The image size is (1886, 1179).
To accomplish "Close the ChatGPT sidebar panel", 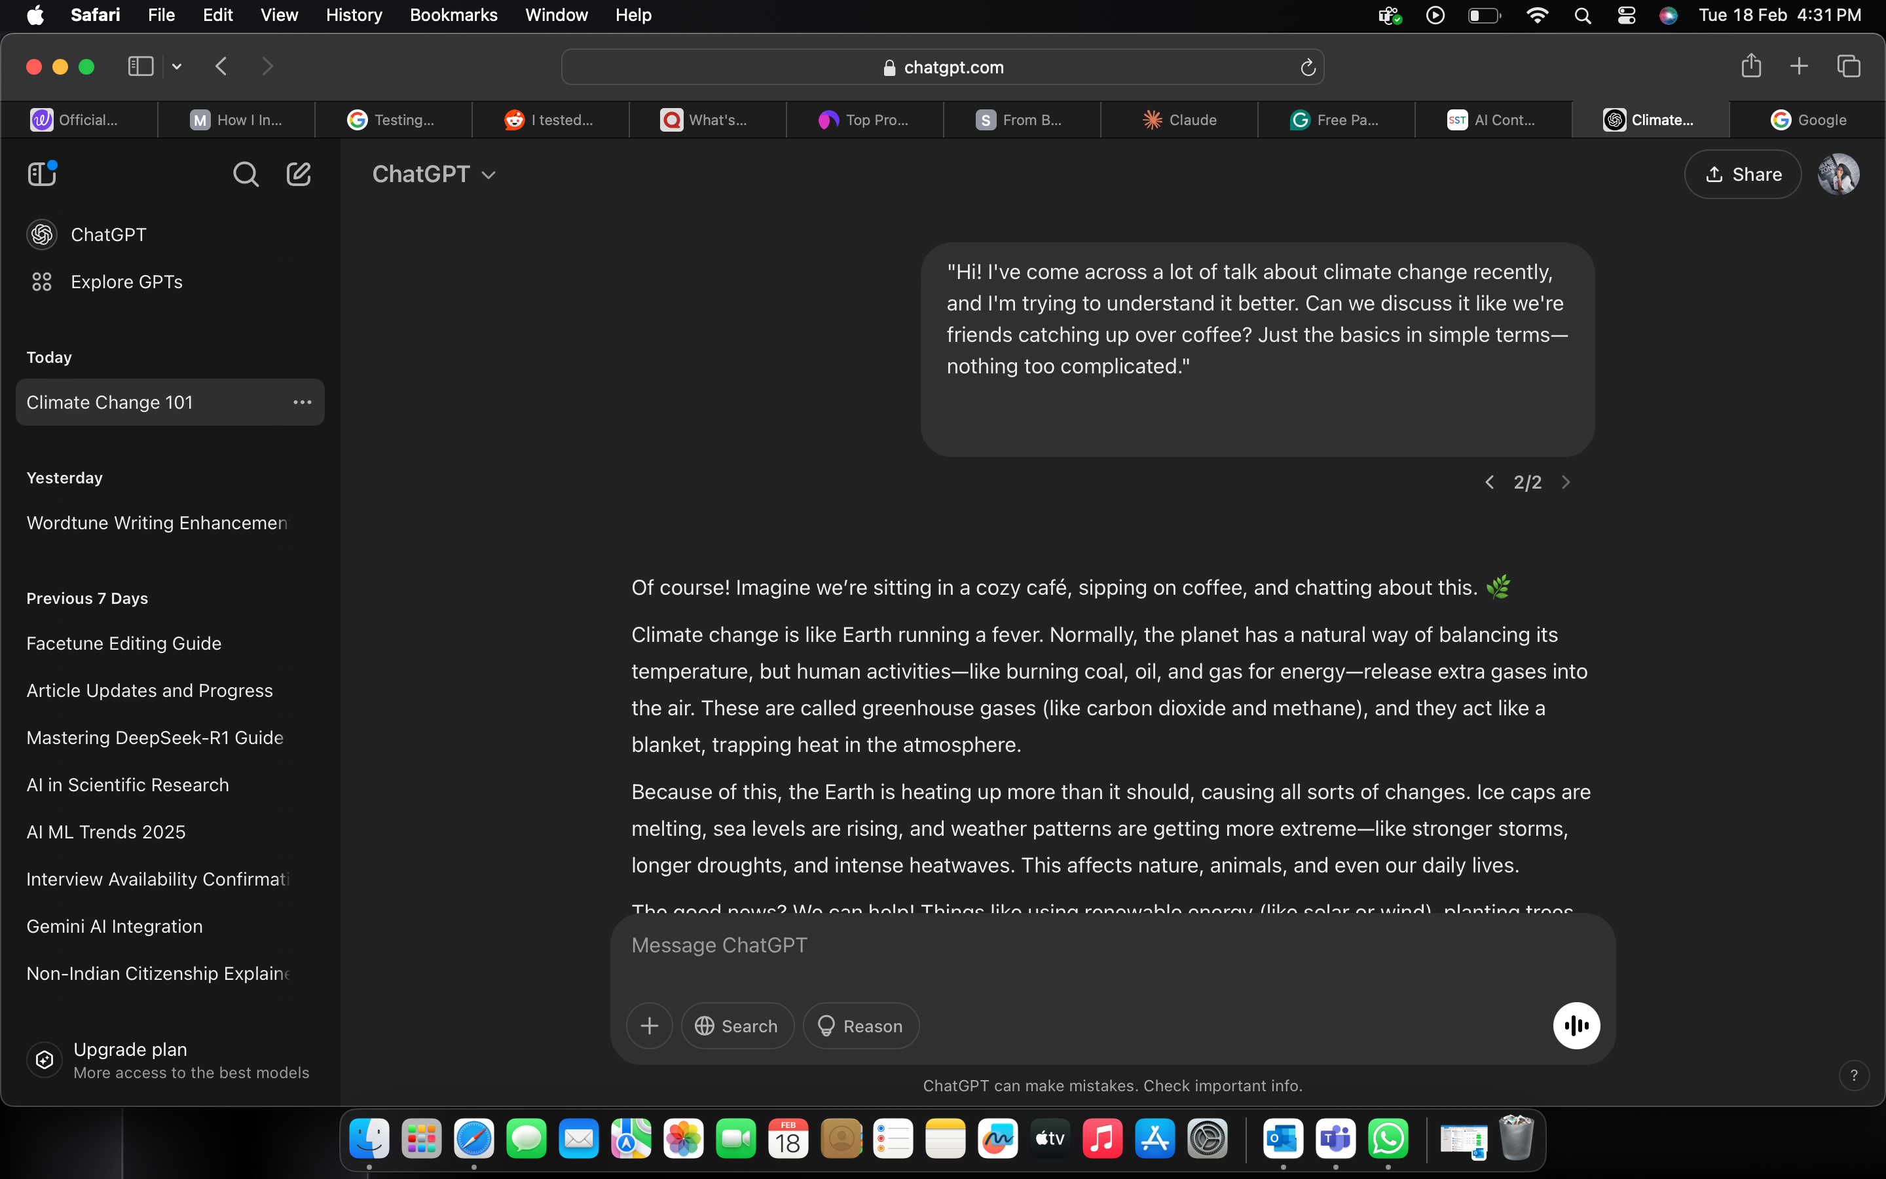I will click(x=42, y=173).
